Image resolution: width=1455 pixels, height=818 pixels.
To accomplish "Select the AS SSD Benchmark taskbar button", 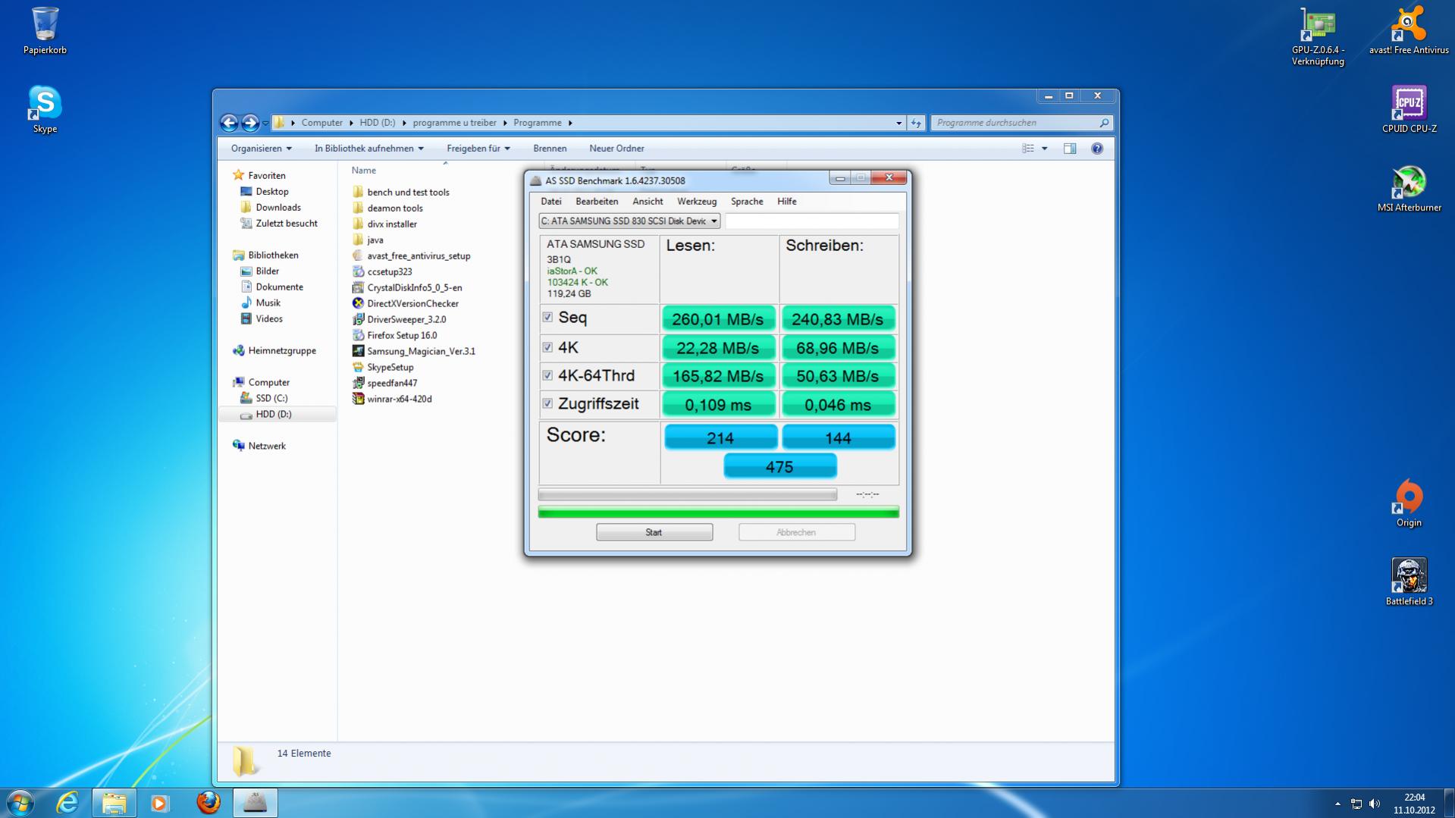I will click(x=255, y=803).
